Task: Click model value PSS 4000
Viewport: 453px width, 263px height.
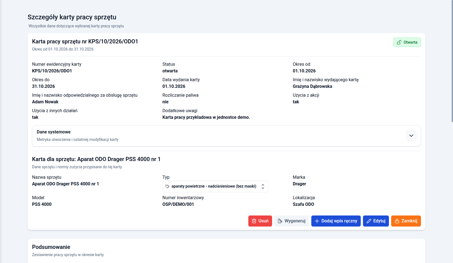Action: pos(42,204)
